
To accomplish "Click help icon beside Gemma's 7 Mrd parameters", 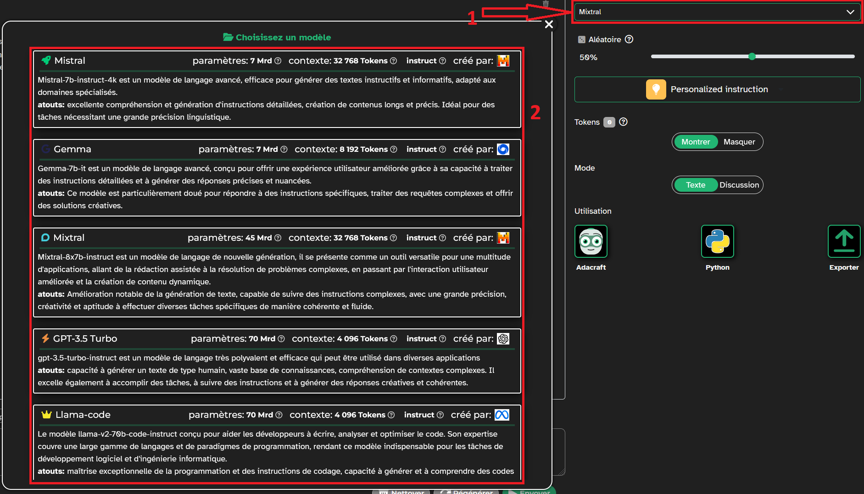I will coord(284,150).
